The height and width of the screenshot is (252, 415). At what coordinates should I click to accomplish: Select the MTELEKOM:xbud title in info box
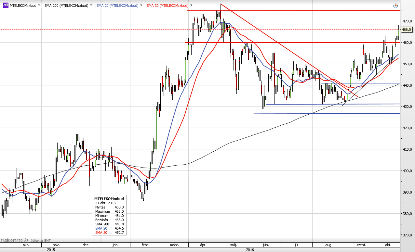tap(109, 198)
